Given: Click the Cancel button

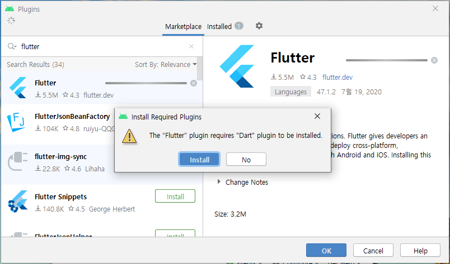Looking at the screenshot, I should click(x=373, y=251).
